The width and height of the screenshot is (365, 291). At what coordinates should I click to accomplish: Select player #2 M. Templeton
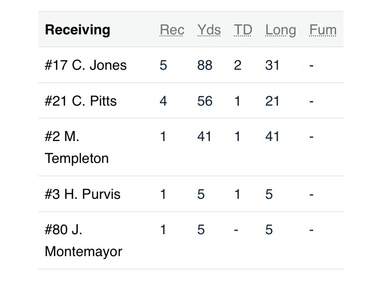pos(77,147)
